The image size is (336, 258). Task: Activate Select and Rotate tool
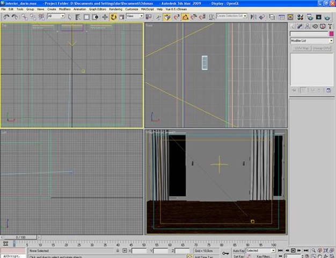point(113,17)
